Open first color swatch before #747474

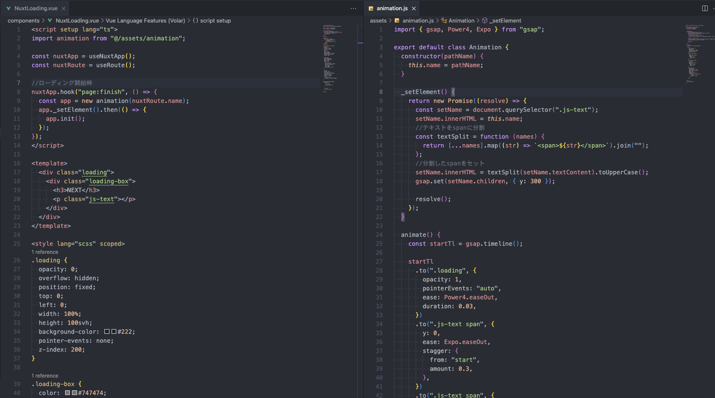coord(67,393)
